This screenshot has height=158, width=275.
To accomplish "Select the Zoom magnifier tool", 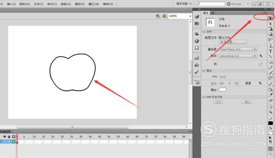I will (x=270, y=112).
